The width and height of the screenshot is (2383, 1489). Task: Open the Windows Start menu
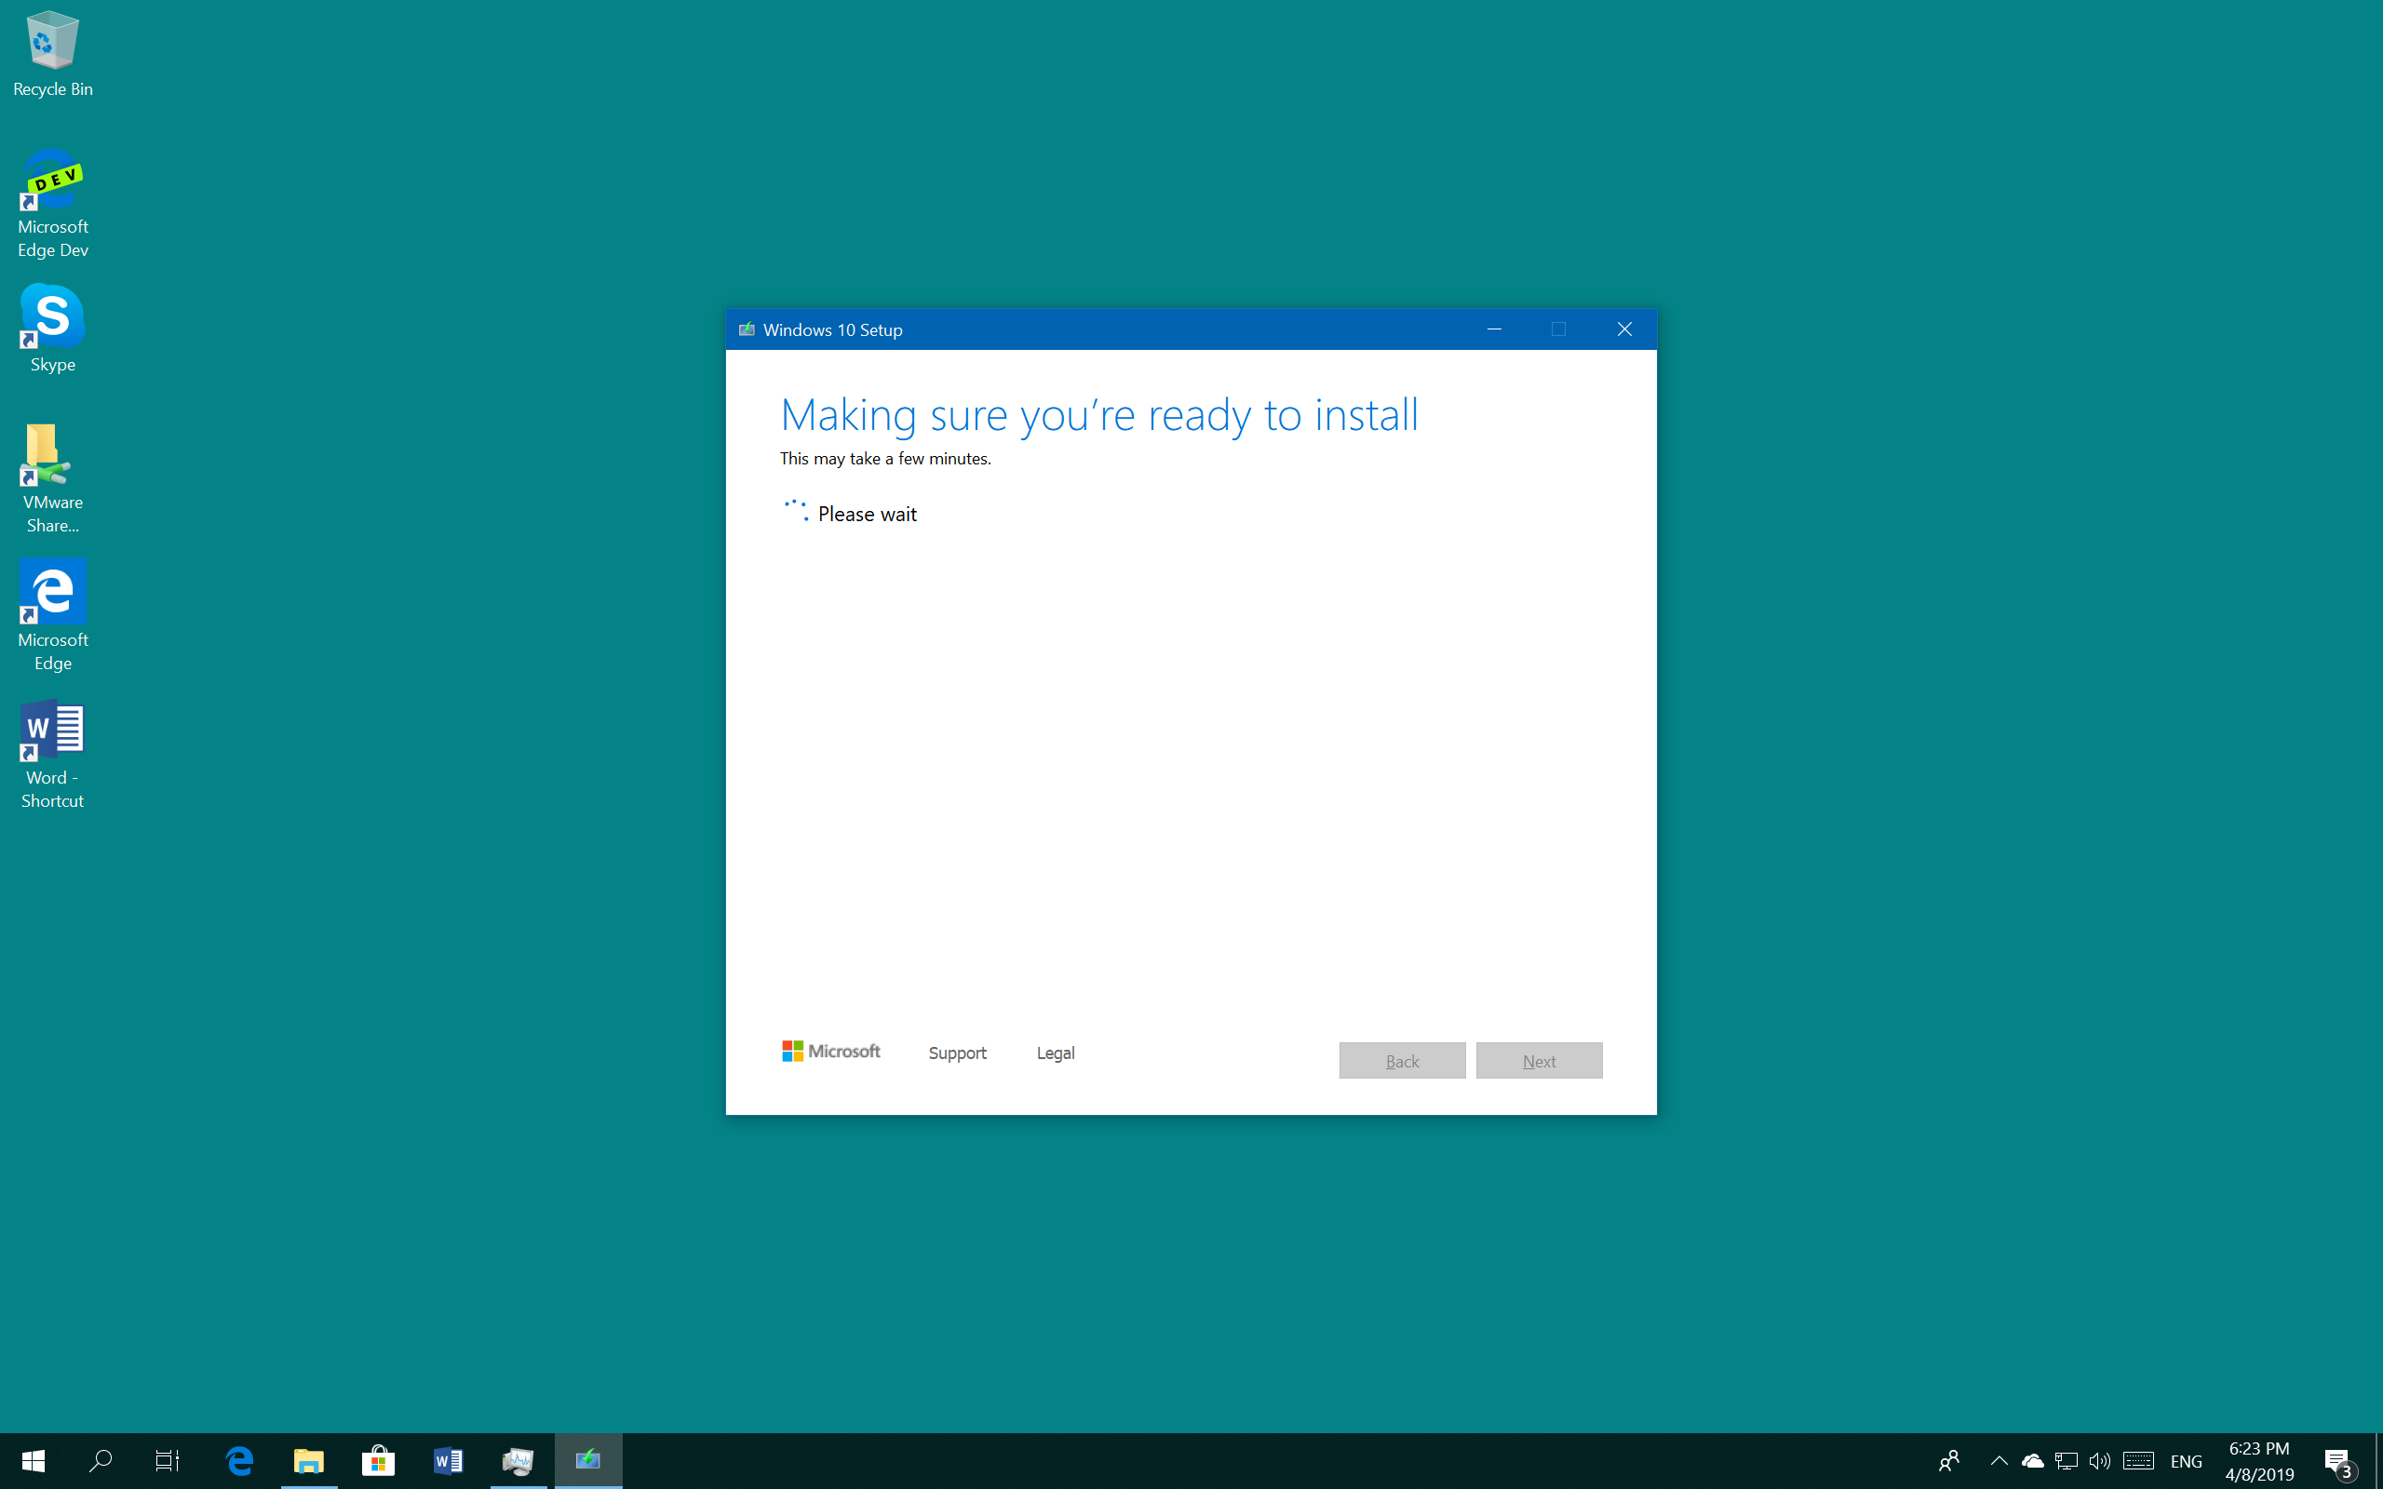pyautogui.click(x=34, y=1460)
